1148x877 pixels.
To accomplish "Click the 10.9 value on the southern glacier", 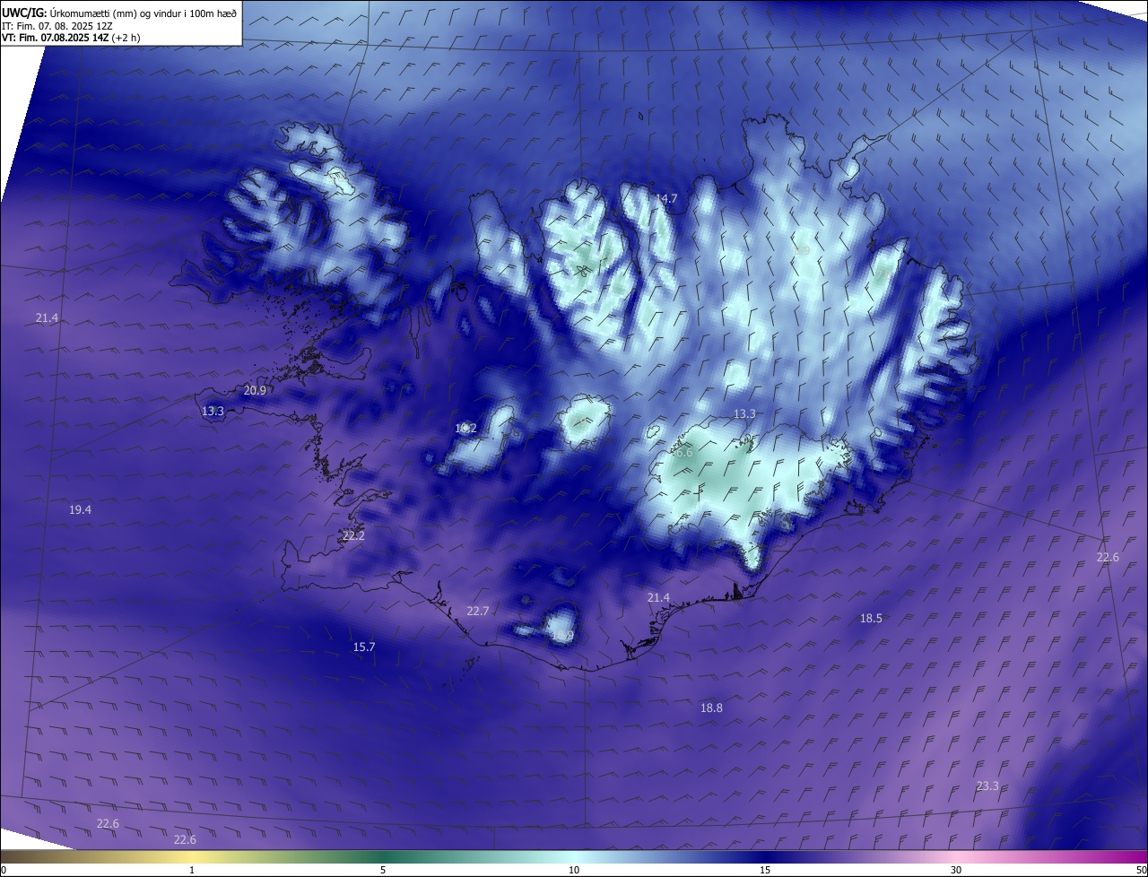I will pyautogui.click(x=562, y=636).
